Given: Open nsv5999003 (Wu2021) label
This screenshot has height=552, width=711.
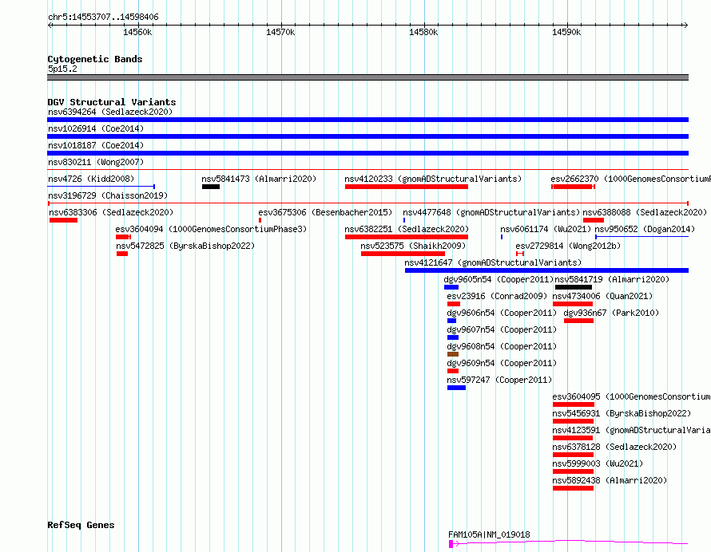Looking at the screenshot, I should pos(598,463).
